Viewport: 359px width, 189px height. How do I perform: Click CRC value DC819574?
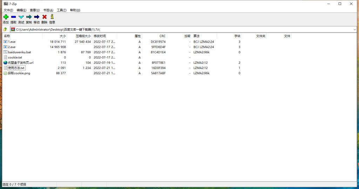click(158, 42)
